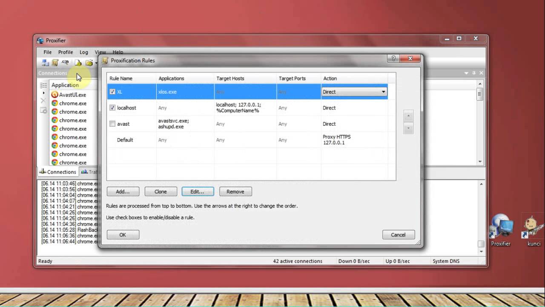Click the save profile folder icon
The width and height of the screenshot is (545, 307).
point(89,63)
